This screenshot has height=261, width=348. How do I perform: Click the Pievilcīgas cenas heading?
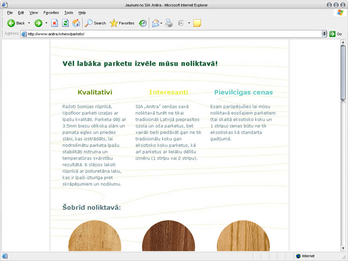point(244,92)
